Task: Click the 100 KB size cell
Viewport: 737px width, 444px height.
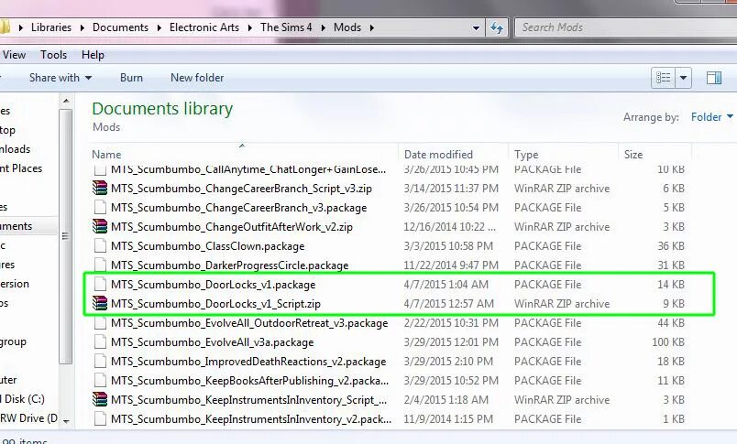Action: pyautogui.click(x=668, y=342)
